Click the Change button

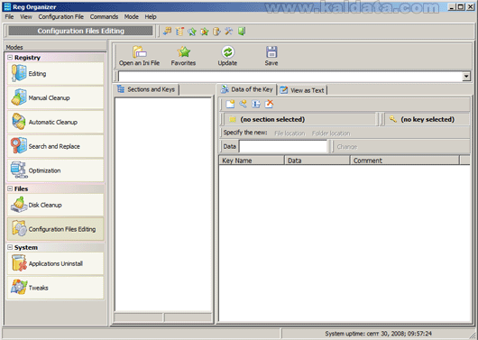click(x=347, y=147)
